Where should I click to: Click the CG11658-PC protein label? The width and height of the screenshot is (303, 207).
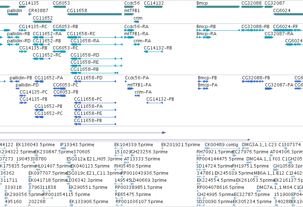pos(88,99)
